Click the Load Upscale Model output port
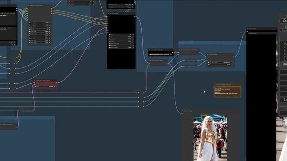This screenshot has width=287, height=161. [x=173, y=52]
